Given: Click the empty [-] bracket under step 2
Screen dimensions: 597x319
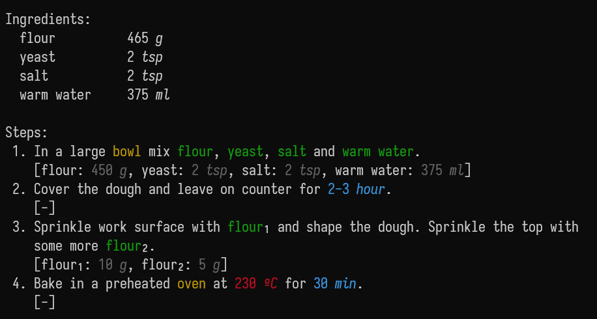Looking at the screenshot, I should tap(44, 208).
